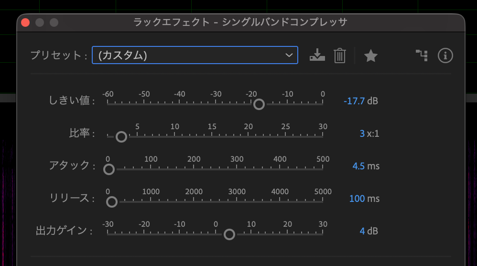Save the current settings as a preset
This screenshot has width=477, height=266.
(317, 55)
